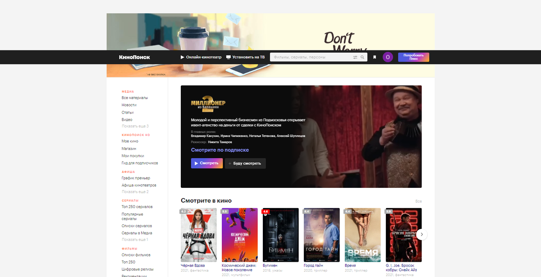Viewport: 541px width, 277px height.
Task: Click the search filter settings icon
Action: [355, 57]
